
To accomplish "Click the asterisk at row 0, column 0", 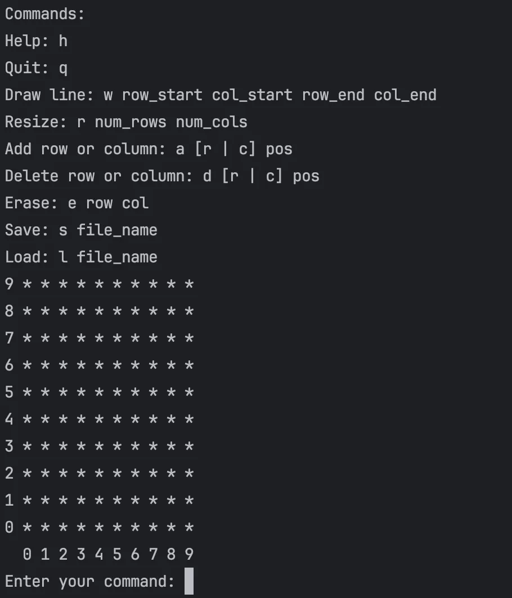I will click(27, 528).
